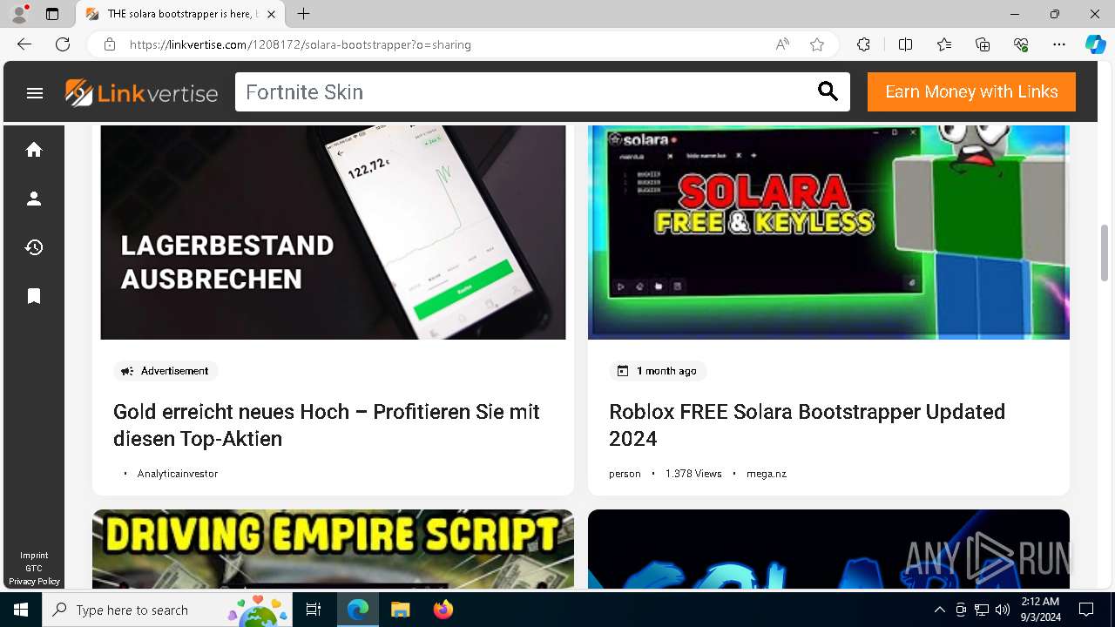The height and width of the screenshot is (627, 1115).
Task: Open Edge Settings and more menu
Action: [1059, 44]
